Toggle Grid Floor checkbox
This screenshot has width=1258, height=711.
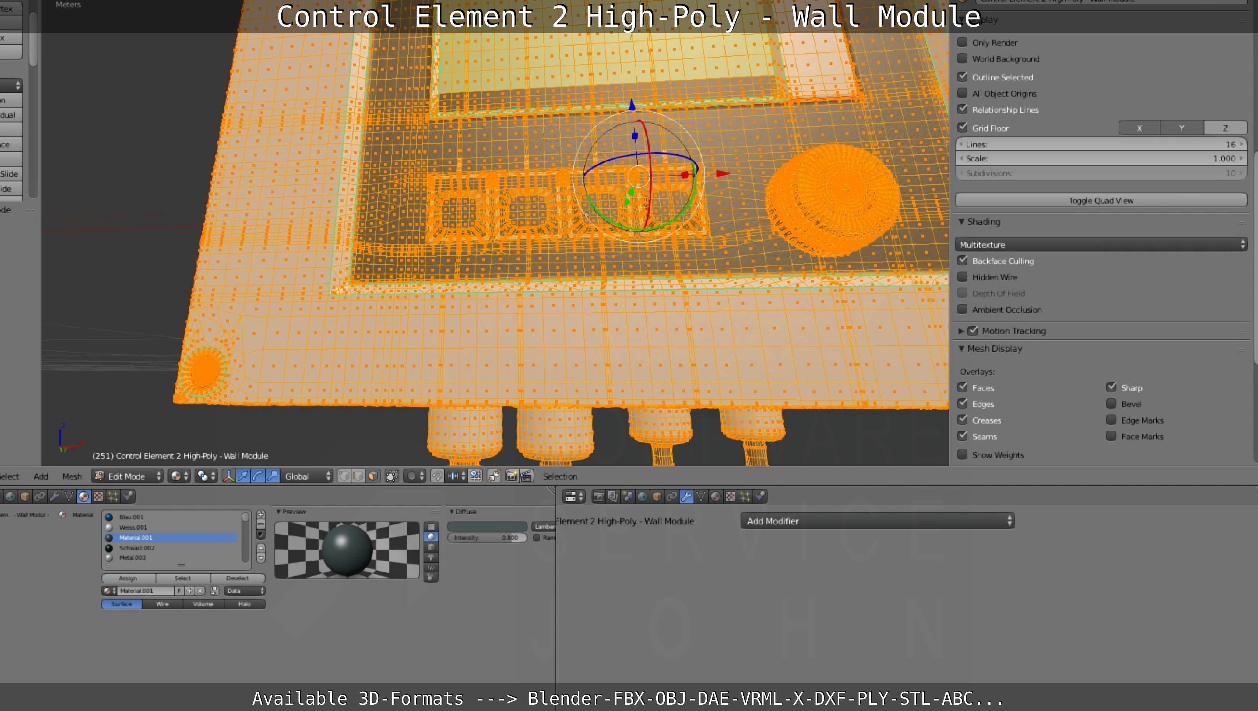[x=962, y=127]
